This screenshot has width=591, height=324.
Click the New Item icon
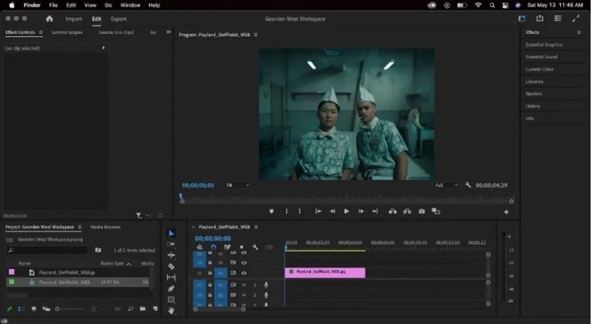point(156,309)
